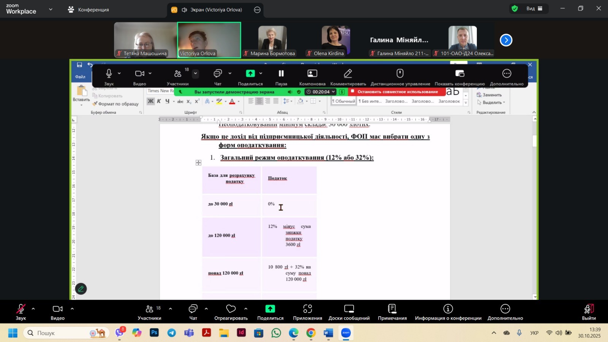608x342 pixels.
Task: Unmute microphone in bottom Zoom toolbar
Action: point(21,312)
